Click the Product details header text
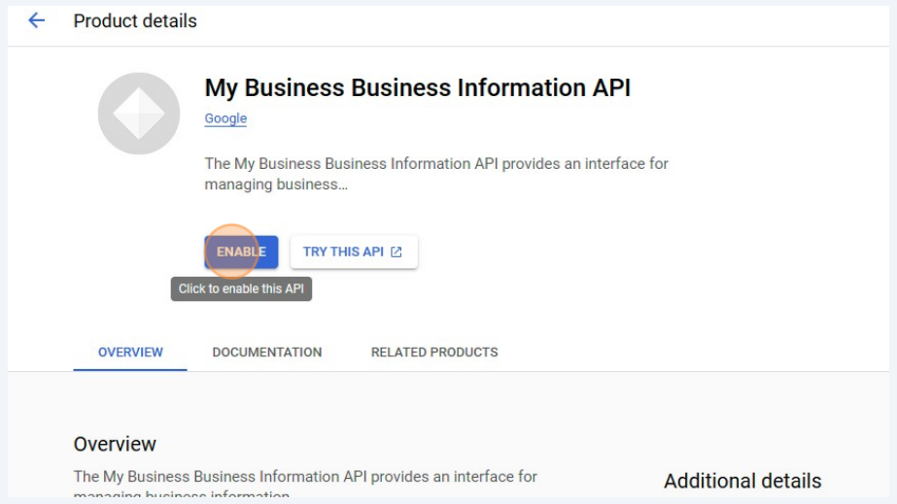Screen dimensions: 897x504 (x=135, y=21)
